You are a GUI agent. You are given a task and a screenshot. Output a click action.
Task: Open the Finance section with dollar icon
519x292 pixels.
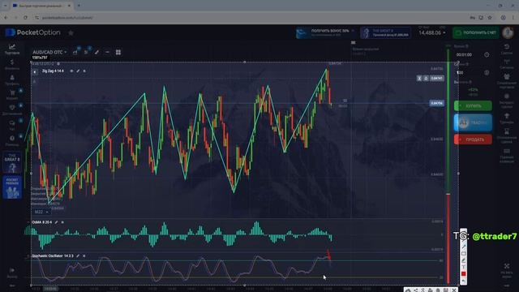point(12,64)
